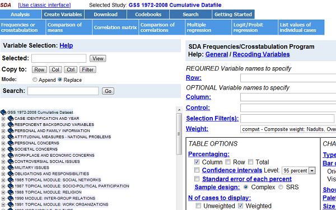Choose SRS sample design
The height and width of the screenshot is (210, 336).
(281, 187)
